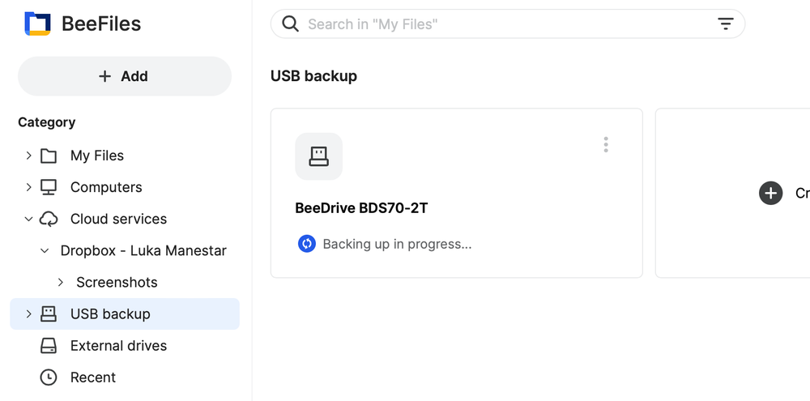The height and width of the screenshot is (401, 810).
Task: Click the BeeDrive USB device icon
Action: point(318,156)
